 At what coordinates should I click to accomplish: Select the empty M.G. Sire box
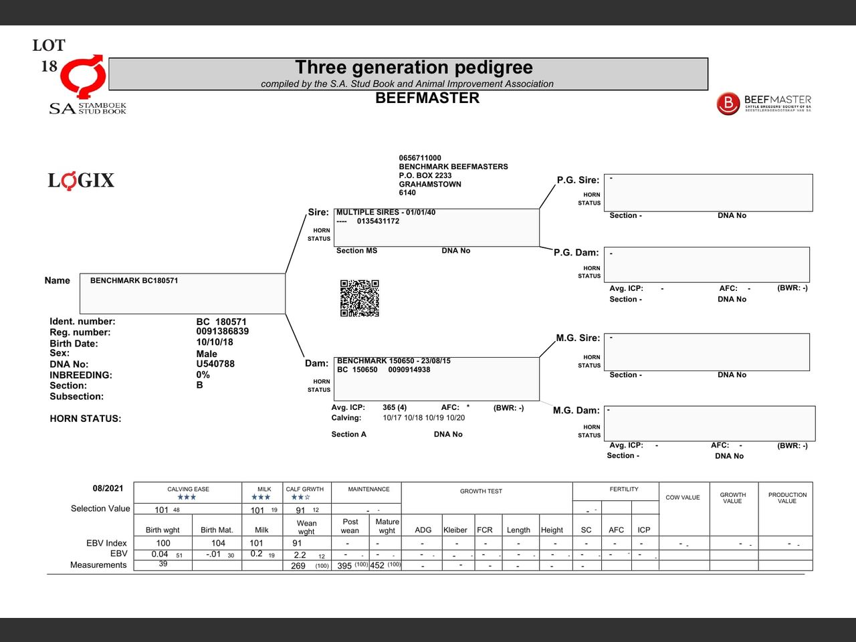[706, 352]
